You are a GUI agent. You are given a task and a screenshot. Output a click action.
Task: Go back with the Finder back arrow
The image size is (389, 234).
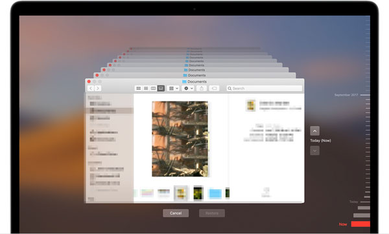pyautogui.click(x=91, y=89)
